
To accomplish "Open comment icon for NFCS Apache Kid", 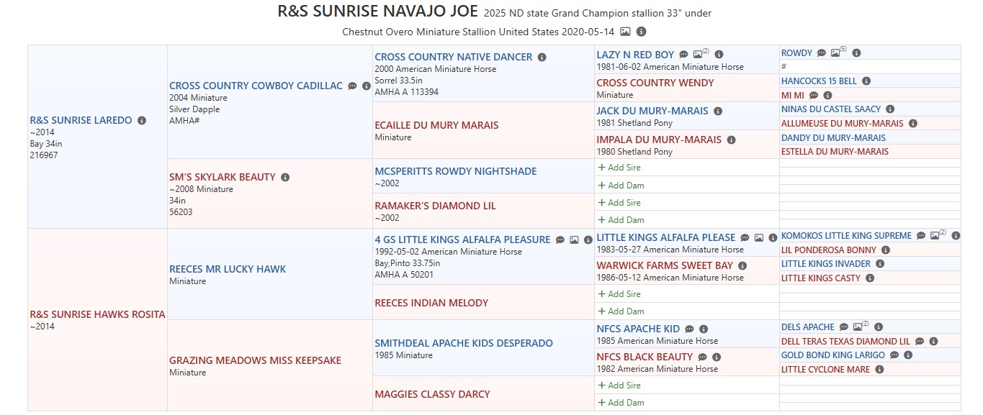I will click(x=689, y=329).
